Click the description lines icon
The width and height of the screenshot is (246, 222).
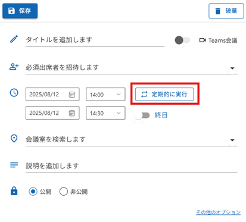point(14,165)
